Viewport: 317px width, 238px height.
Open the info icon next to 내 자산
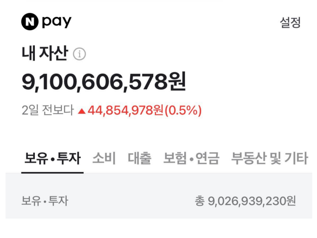(80, 54)
